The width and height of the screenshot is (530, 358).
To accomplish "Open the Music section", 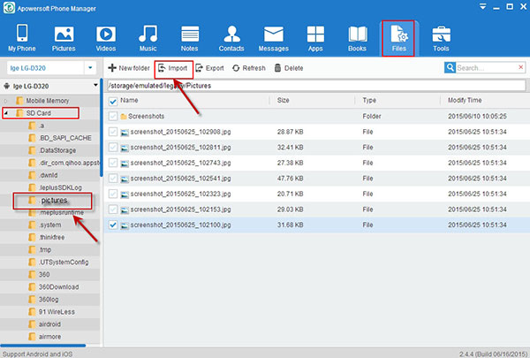I will click(x=148, y=38).
